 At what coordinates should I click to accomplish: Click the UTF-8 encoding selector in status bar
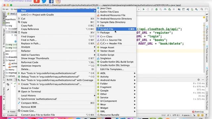[x=176, y=115]
